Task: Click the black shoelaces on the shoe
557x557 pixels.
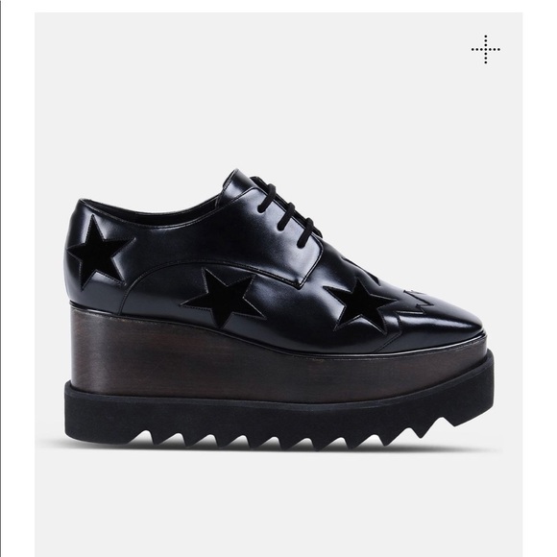Action: point(288,209)
